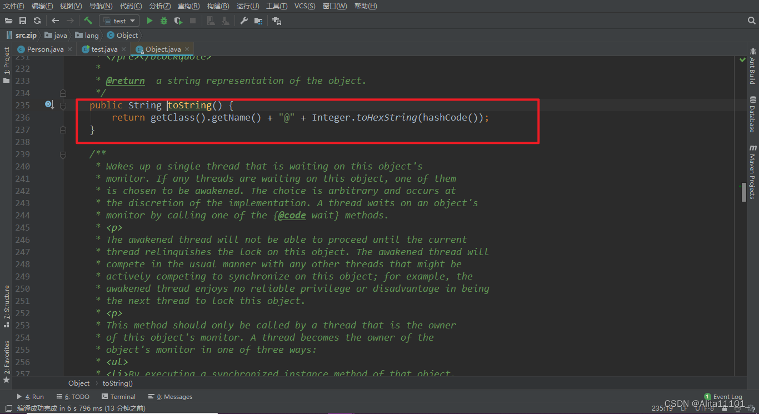Click the Object breadcrumb below the editor
Screen dimensions: 759x414
tap(79, 383)
